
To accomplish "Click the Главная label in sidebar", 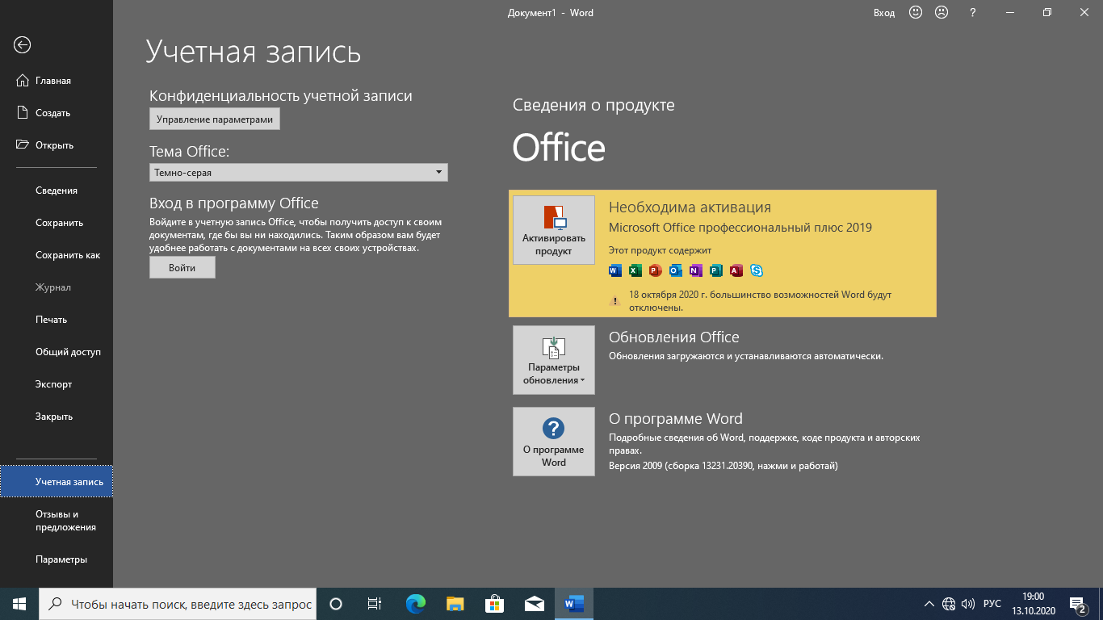I will (x=53, y=81).
